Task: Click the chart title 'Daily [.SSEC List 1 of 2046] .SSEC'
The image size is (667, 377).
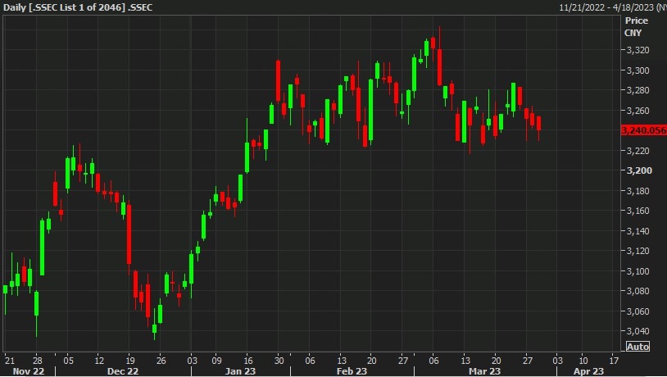Action: click(x=78, y=7)
